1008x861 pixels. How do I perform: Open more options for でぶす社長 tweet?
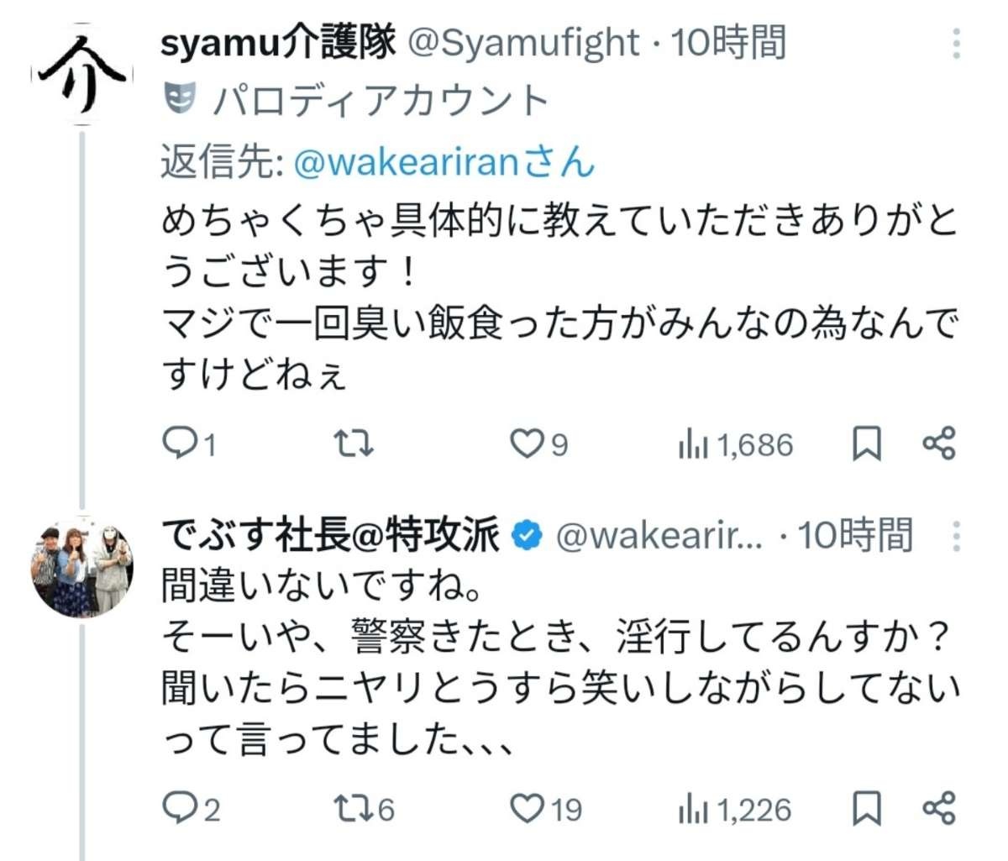956,536
